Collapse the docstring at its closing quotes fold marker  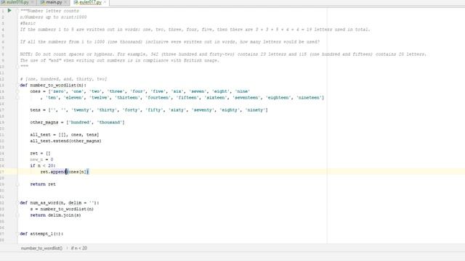(x=17, y=66)
